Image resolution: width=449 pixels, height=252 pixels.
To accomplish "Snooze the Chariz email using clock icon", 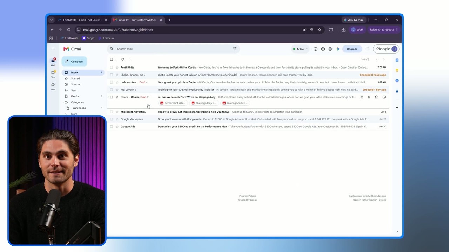I will (384, 97).
